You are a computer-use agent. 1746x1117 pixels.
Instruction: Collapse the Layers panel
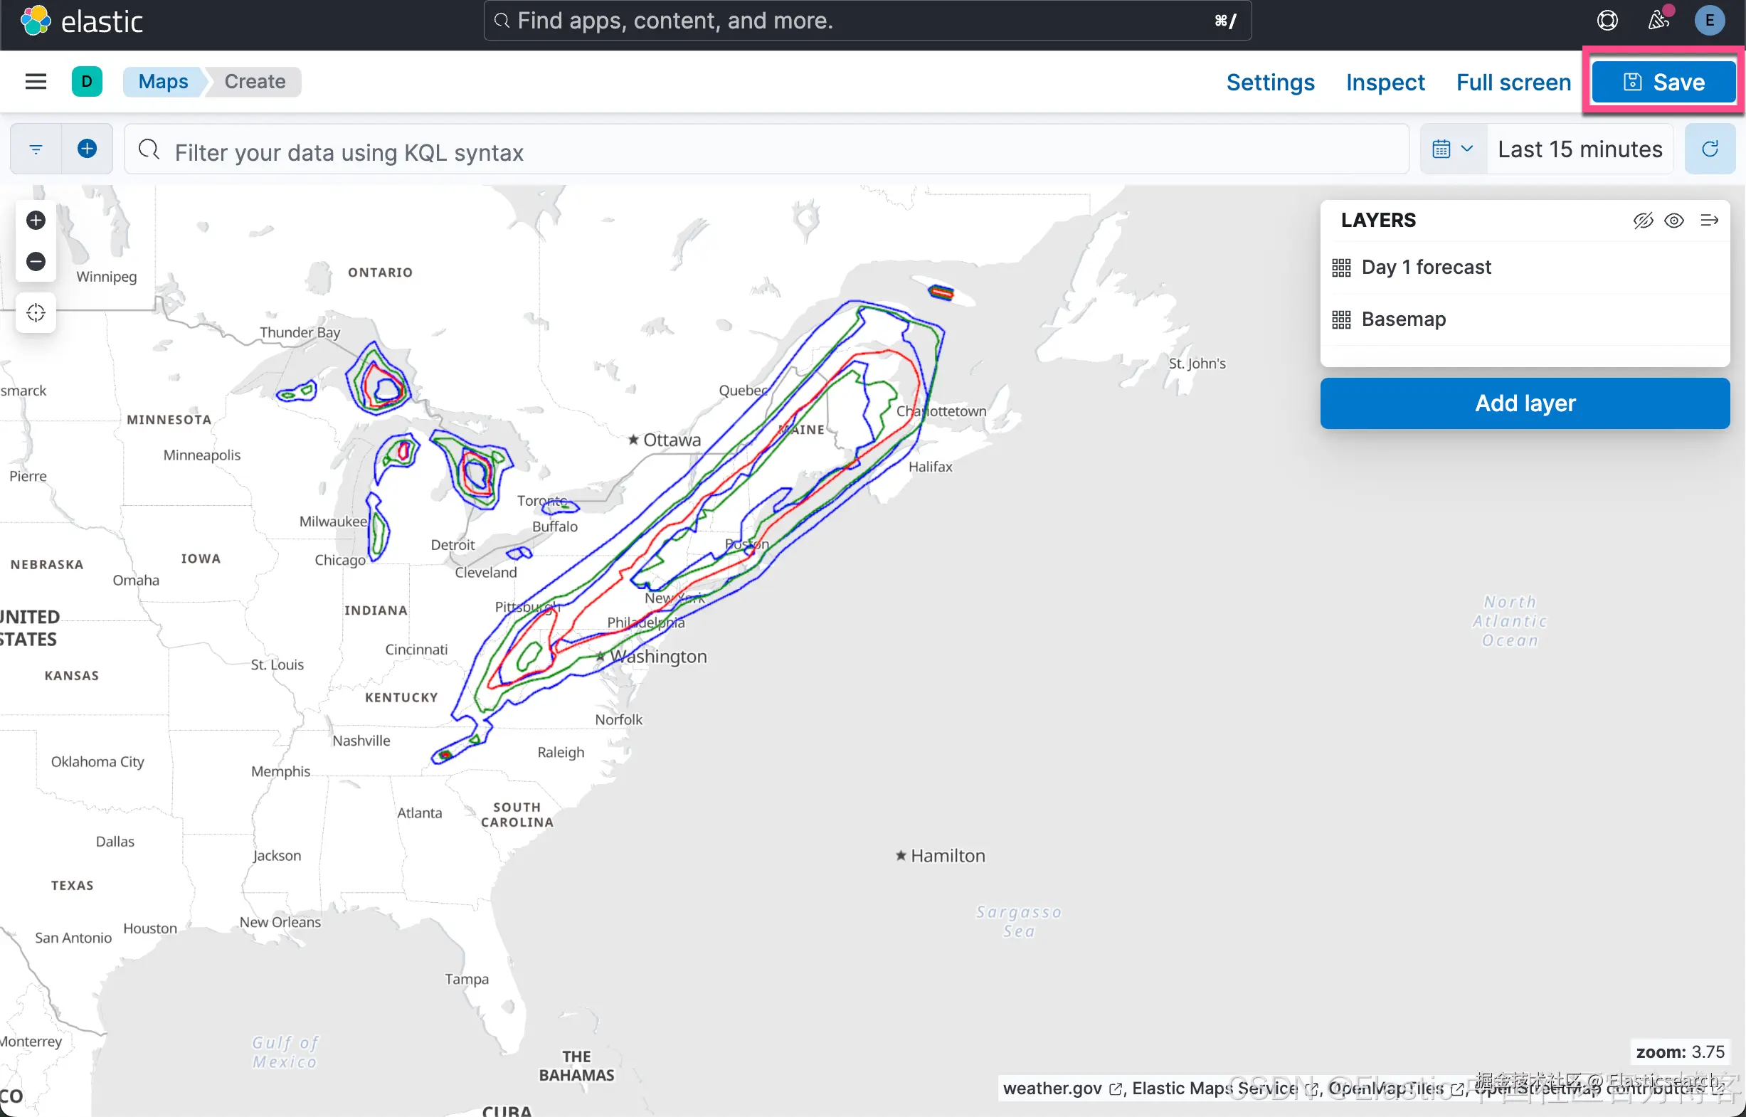click(x=1709, y=220)
